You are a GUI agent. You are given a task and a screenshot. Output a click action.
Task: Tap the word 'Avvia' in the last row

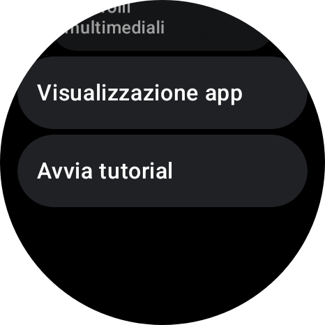pyautogui.click(x=65, y=171)
